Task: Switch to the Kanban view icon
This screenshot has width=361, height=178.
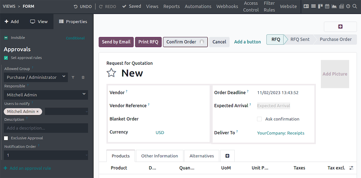Action: point(320,7)
